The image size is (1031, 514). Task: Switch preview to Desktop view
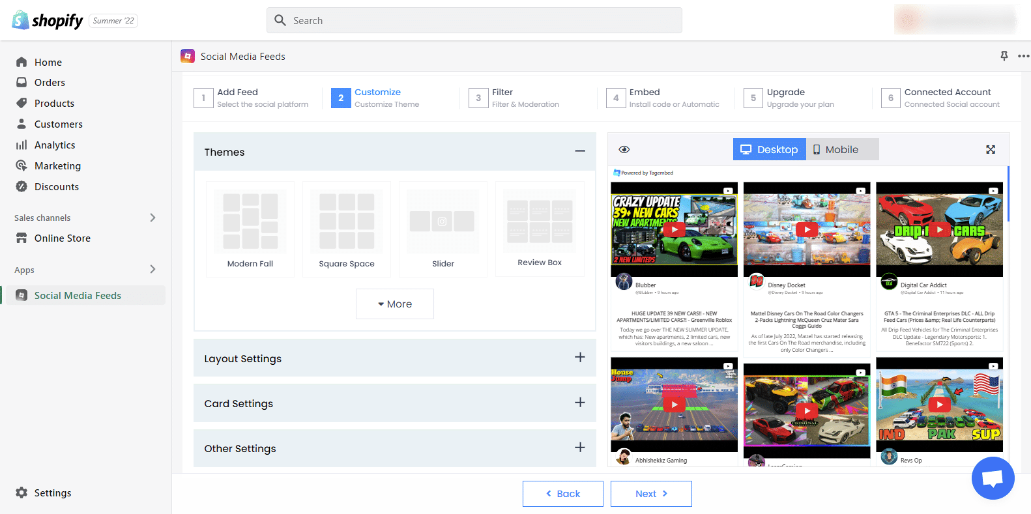[770, 149]
